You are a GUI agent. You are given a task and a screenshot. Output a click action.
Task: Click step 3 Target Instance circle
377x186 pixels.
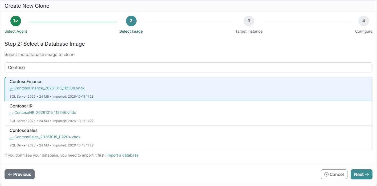coord(249,21)
